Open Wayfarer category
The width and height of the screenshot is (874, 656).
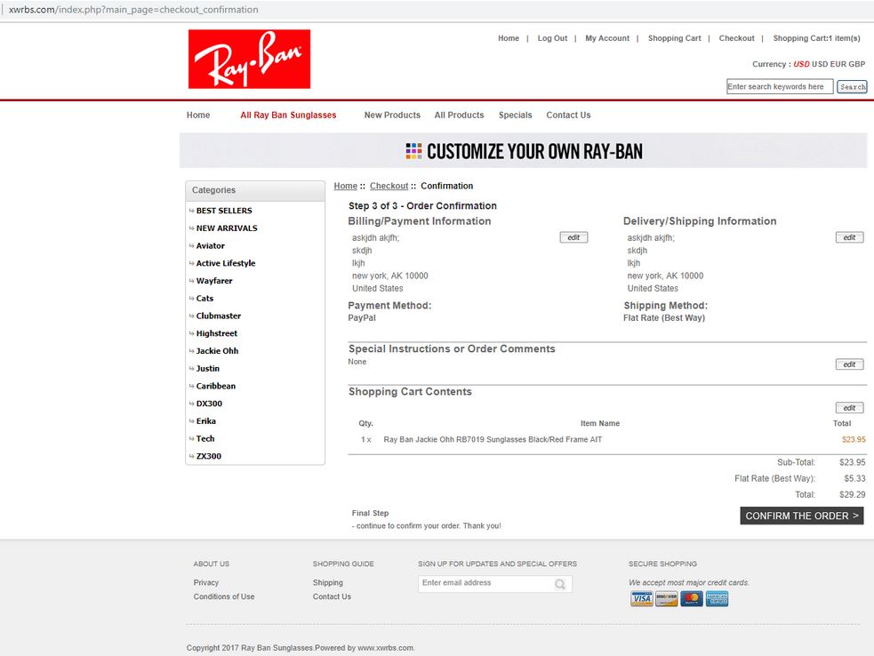(214, 281)
